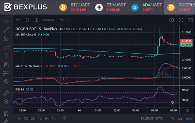The width and height of the screenshot is (195, 123).
Task: Take a chart snapshot with camera icon
Action: (x=190, y=20)
